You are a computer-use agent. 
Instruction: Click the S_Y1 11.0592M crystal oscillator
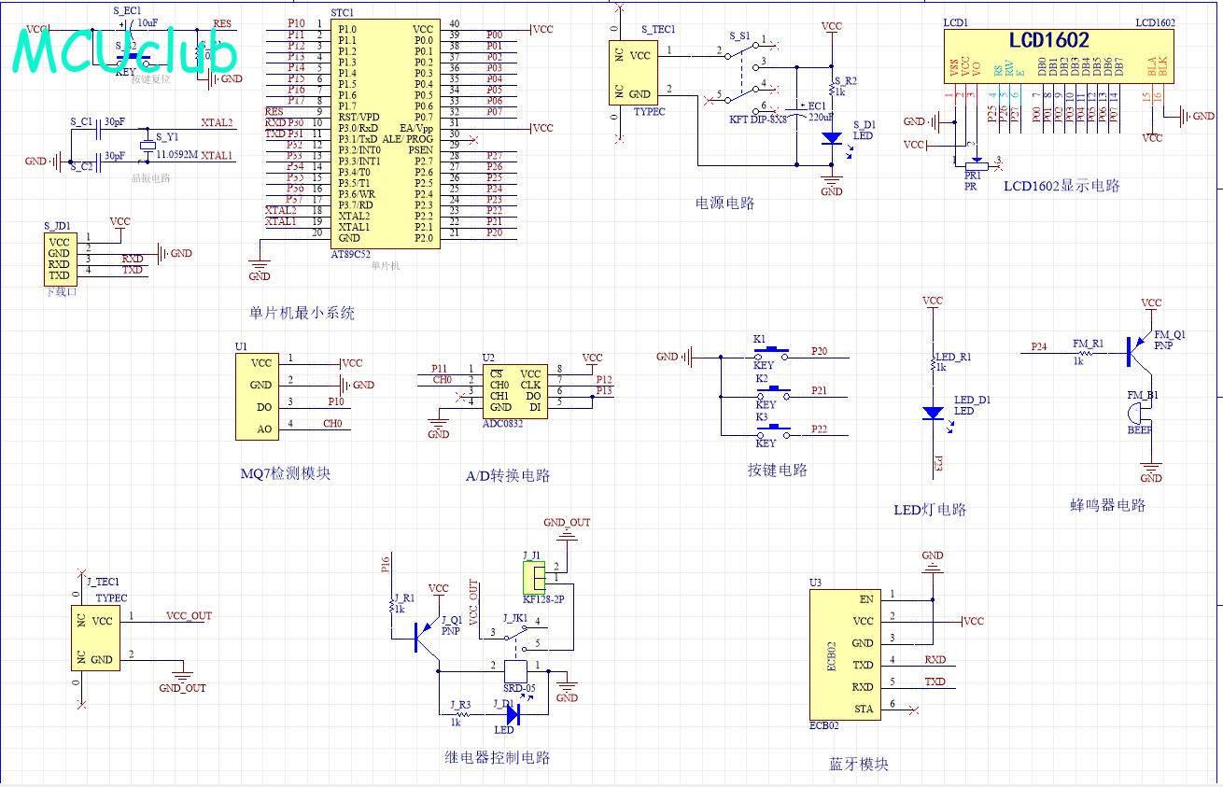click(147, 145)
